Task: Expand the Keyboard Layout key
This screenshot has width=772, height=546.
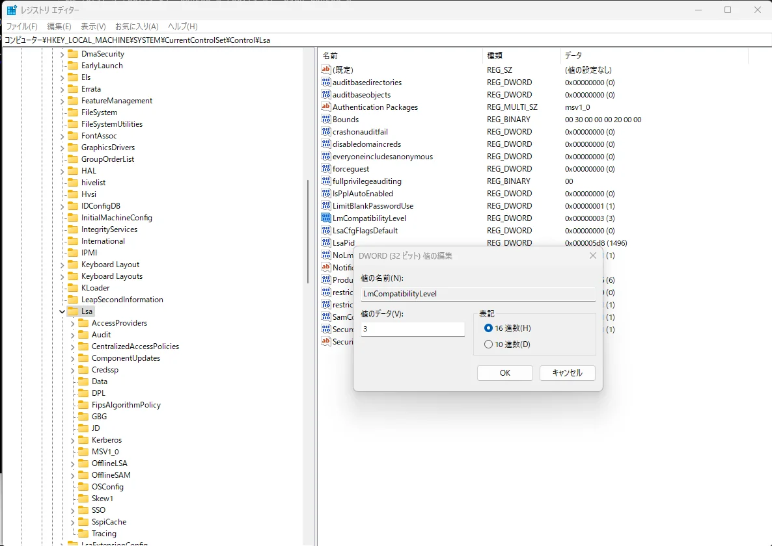Action: click(x=62, y=265)
